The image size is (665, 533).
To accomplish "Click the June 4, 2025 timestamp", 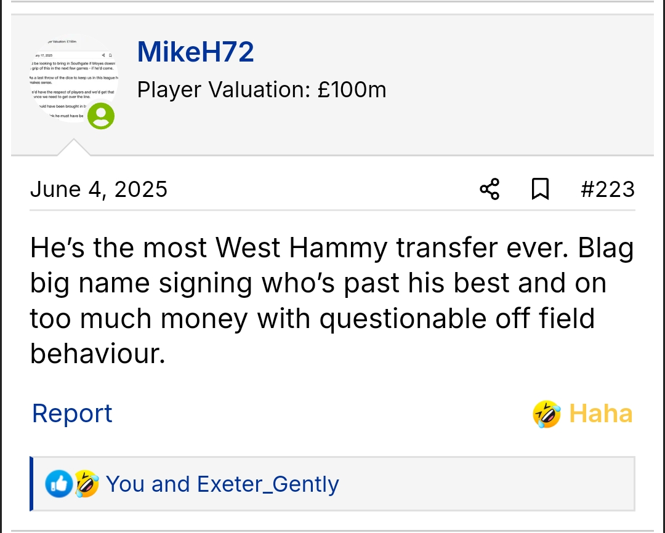I will coord(99,189).
